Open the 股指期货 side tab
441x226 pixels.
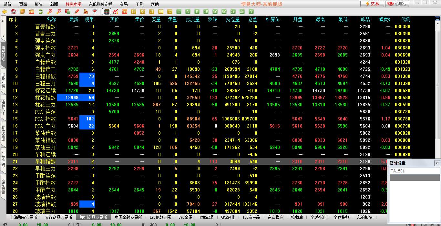[x=3, y=81]
